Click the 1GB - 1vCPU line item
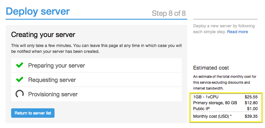The image size is (265, 128). (206, 97)
